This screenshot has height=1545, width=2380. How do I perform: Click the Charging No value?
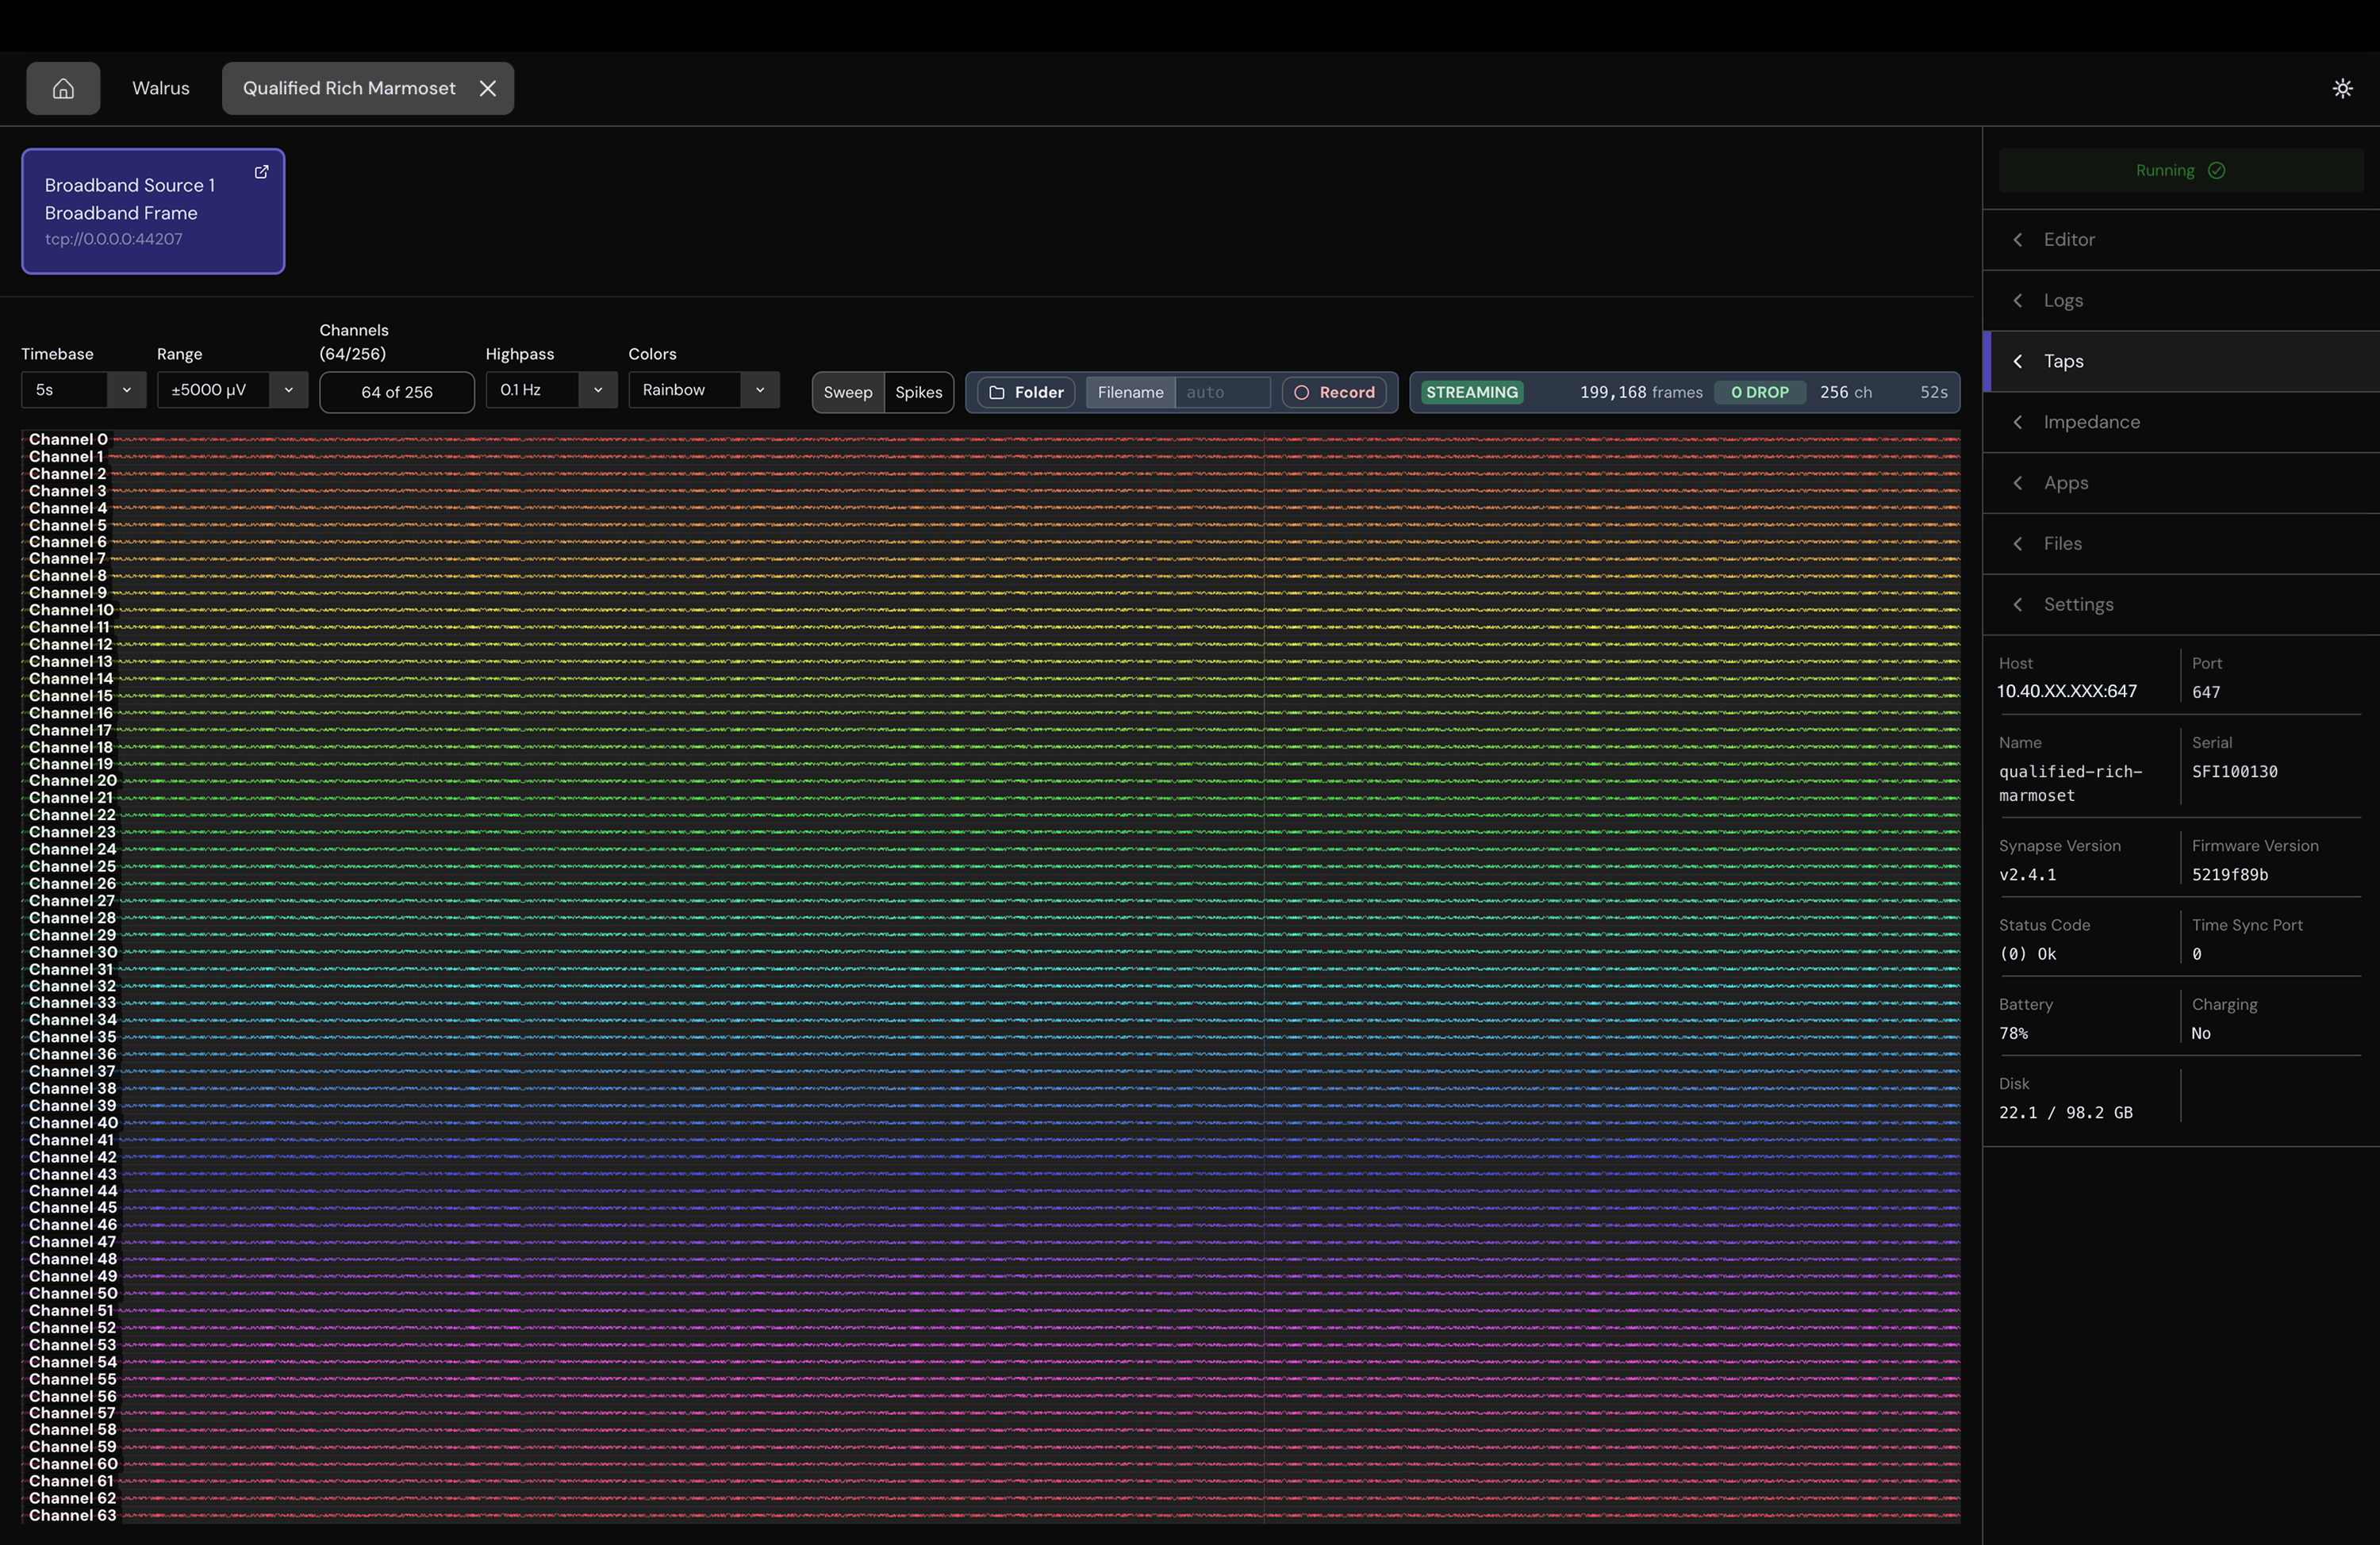(2201, 1034)
